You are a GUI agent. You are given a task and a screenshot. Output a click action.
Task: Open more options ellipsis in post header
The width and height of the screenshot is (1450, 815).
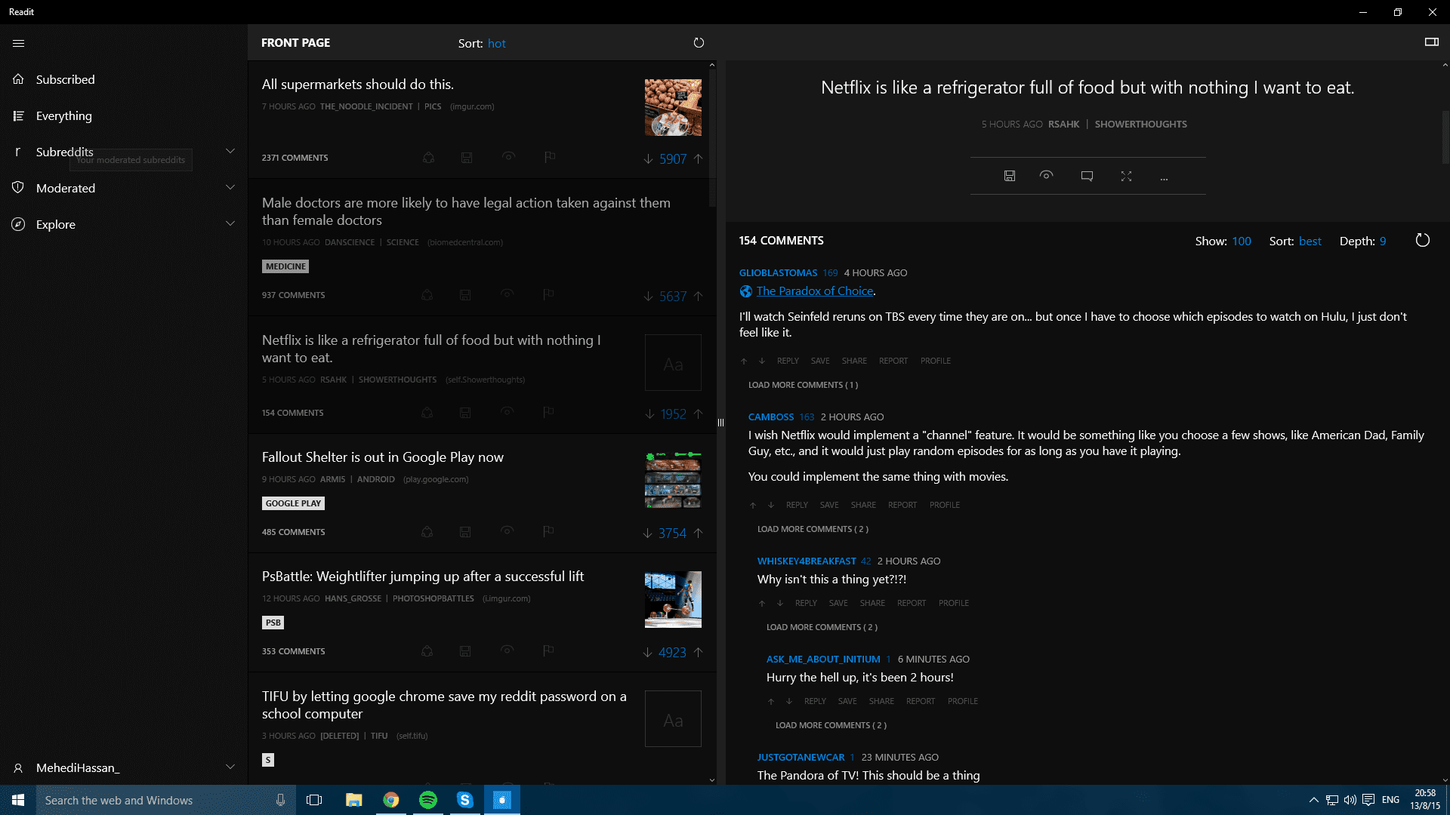pos(1164,177)
